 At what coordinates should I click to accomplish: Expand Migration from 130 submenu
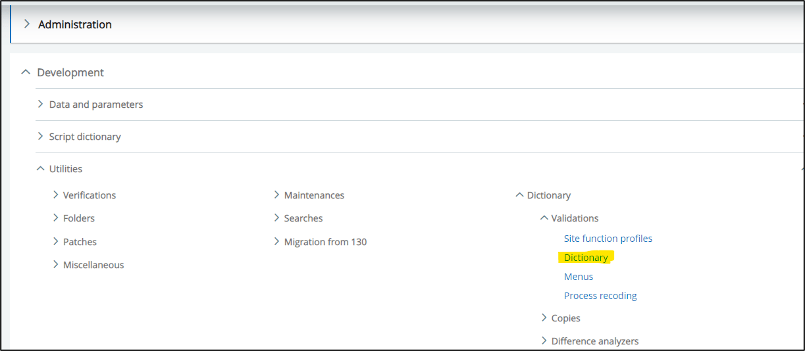point(325,242)
